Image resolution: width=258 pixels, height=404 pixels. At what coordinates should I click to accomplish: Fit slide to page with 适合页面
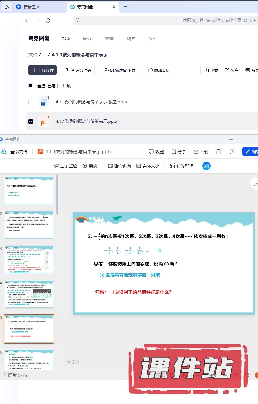tap(119, 166)
